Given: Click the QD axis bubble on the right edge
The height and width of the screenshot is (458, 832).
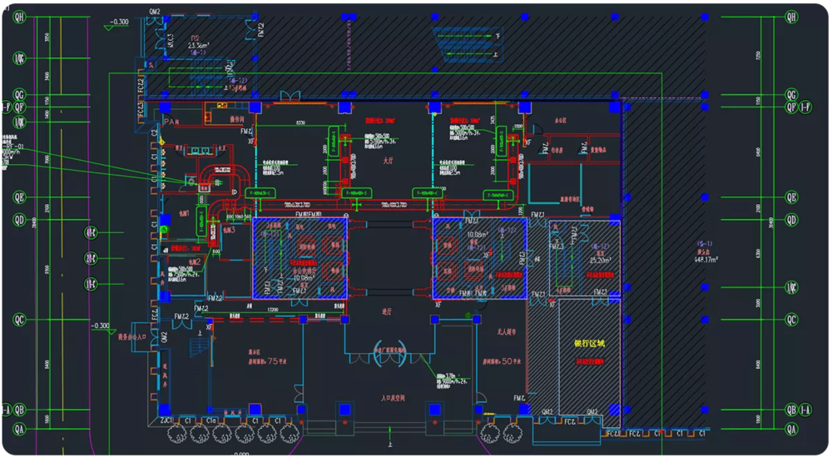Looking at the screenshot, I should tap(791, 220).
